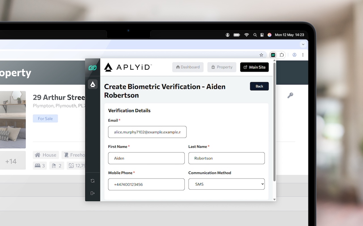363x226 pixels.
Task: Bookmark the page with the star icon
Action: tap(261, 55)
